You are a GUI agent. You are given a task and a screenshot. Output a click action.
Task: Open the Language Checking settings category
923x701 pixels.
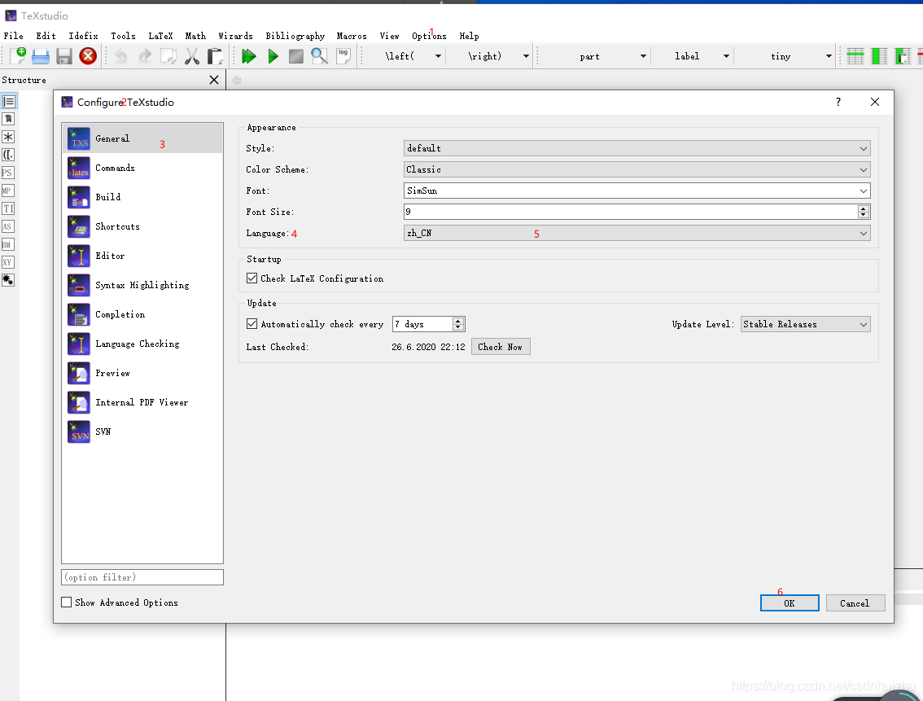click(x=142, y=344)
